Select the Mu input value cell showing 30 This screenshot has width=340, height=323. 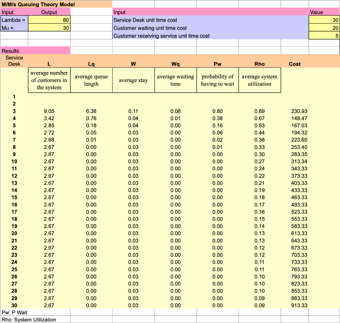(x=50, y=27)
